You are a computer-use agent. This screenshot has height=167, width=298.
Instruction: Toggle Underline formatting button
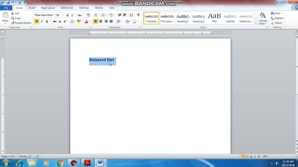tap(47, 21)
